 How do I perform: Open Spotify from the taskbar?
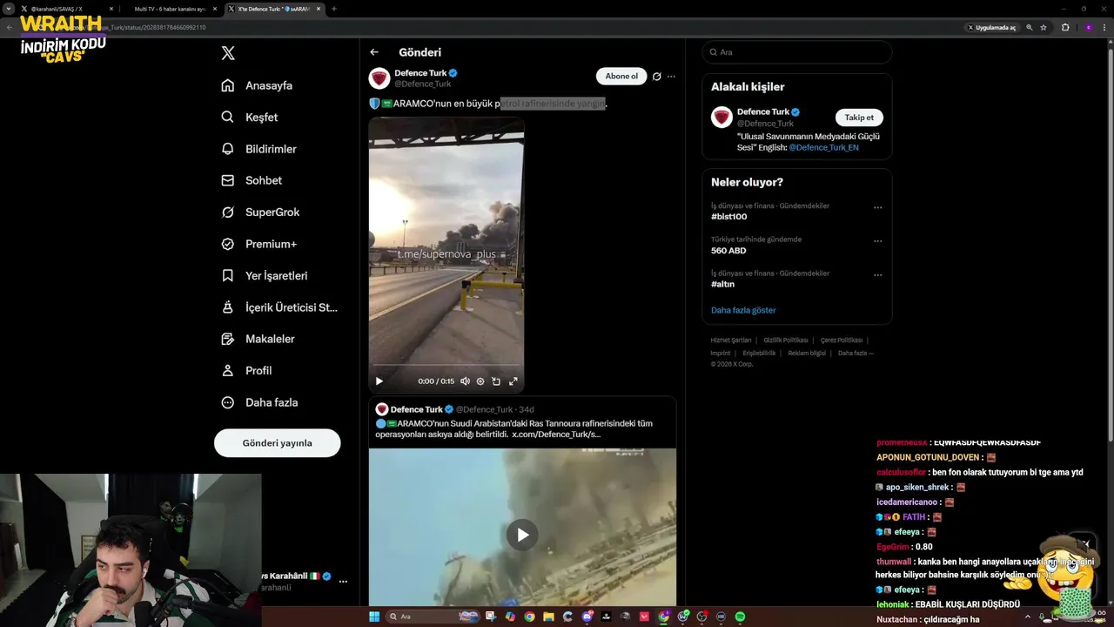[741, 617]
